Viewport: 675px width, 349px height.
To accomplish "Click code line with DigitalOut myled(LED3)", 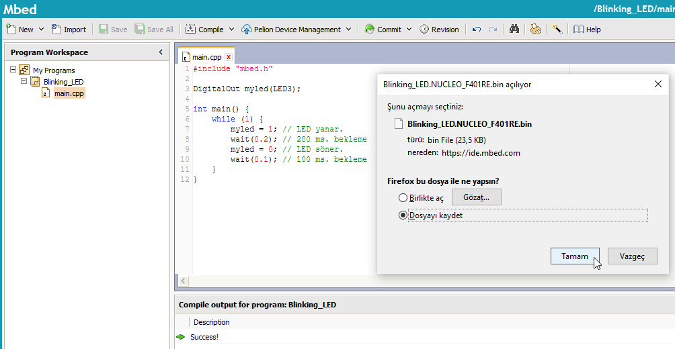I will point(247,89).
